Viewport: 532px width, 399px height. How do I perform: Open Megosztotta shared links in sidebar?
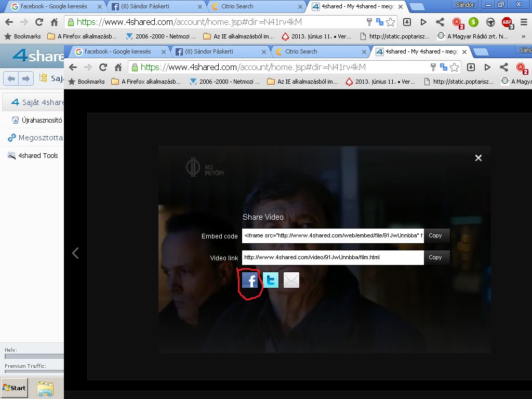tap(35, 138)
